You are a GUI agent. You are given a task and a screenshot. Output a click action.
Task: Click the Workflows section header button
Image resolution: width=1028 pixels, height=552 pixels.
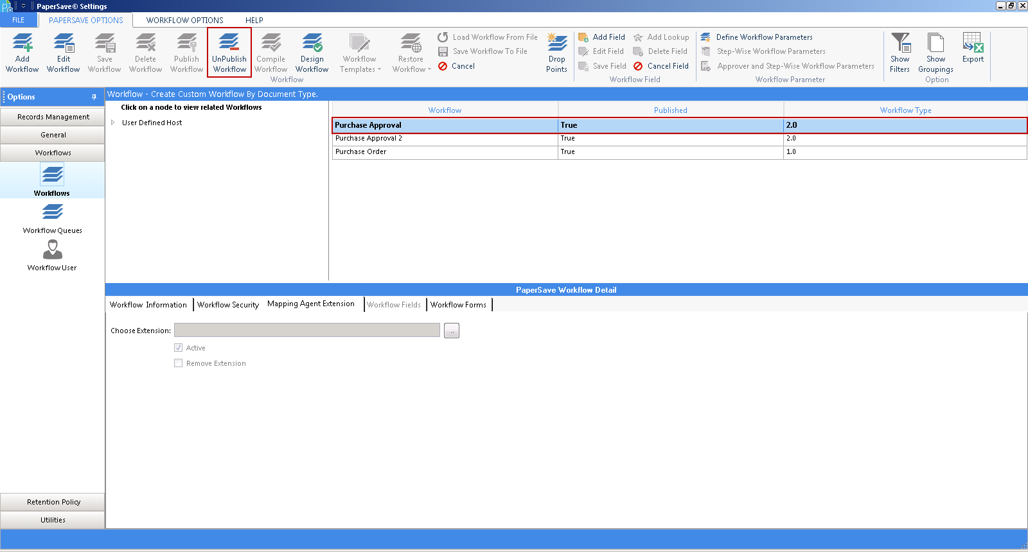pos(53,153)
